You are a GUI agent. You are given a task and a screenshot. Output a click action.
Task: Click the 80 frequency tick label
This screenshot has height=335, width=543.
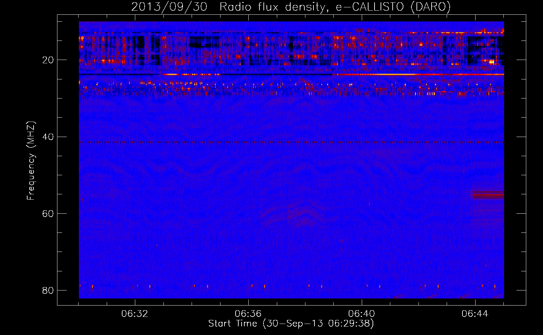[48, 290]
